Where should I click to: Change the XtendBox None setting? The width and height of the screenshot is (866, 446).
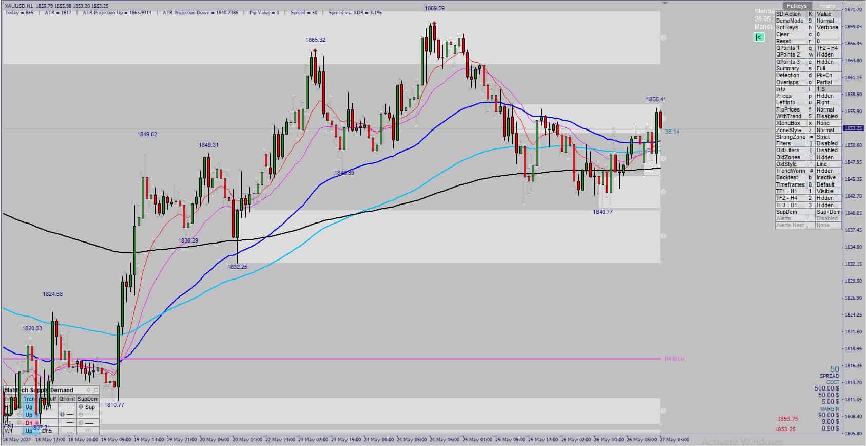[828, 123]
